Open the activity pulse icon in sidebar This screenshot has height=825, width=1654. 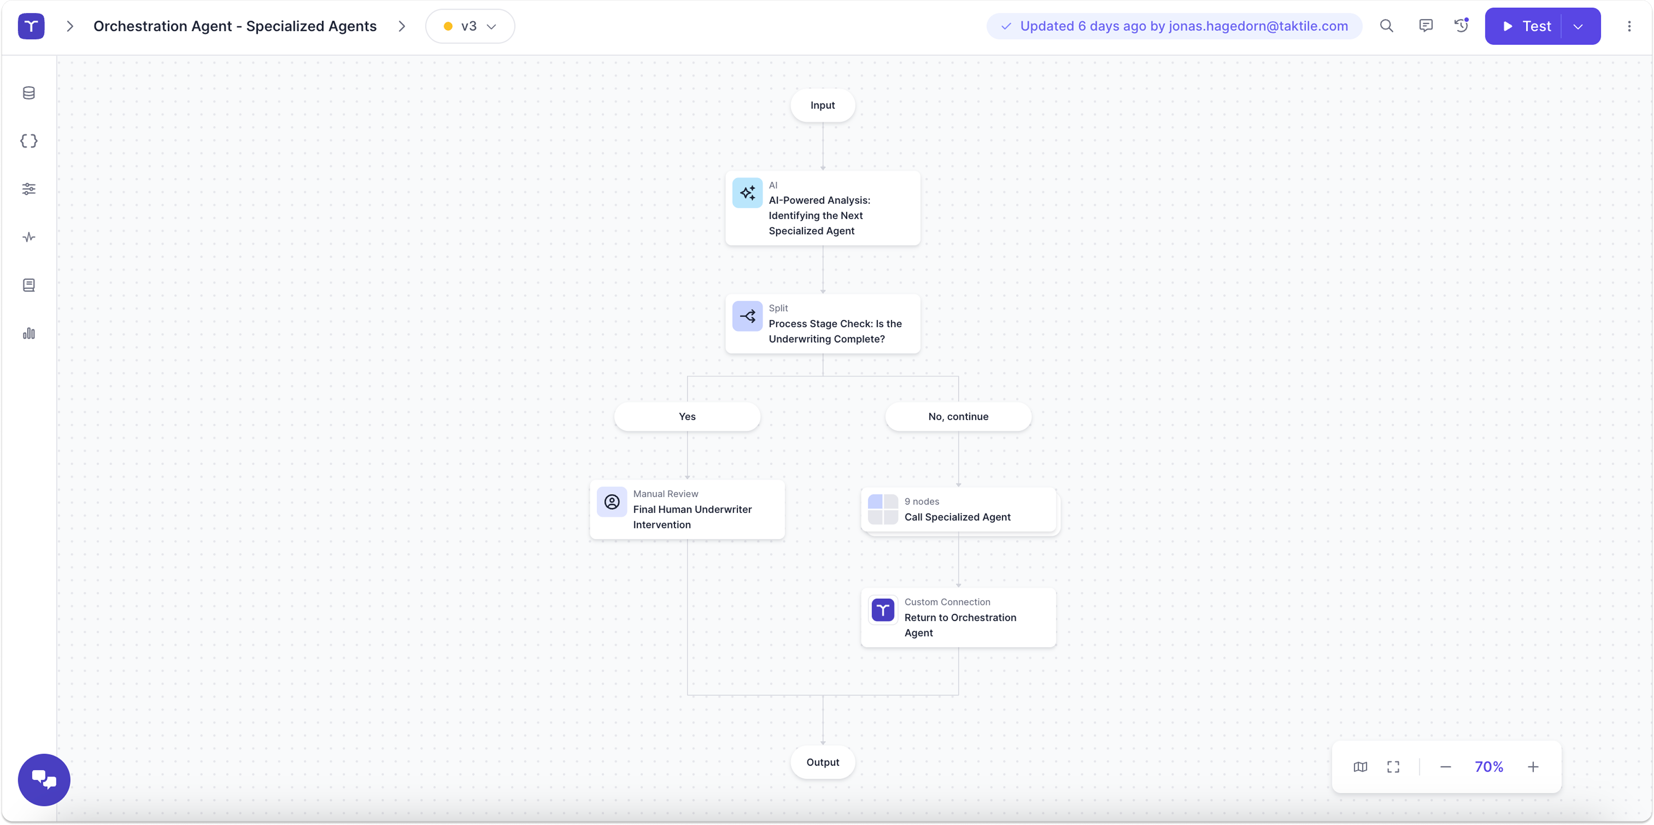click(29, 237)
